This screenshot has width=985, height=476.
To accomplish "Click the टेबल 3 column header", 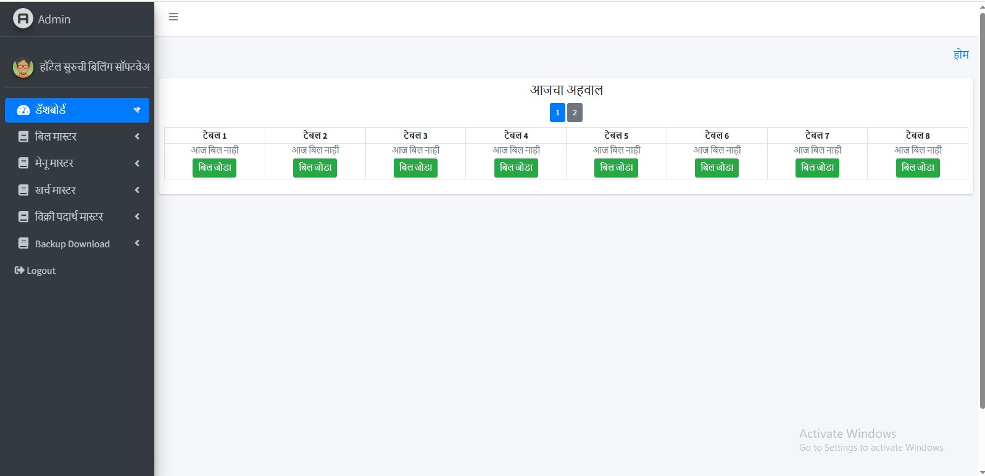I will (416, 136).
